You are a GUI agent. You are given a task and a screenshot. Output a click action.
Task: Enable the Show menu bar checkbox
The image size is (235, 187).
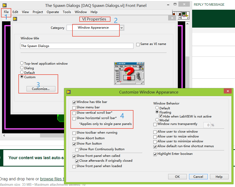(74, 107)
